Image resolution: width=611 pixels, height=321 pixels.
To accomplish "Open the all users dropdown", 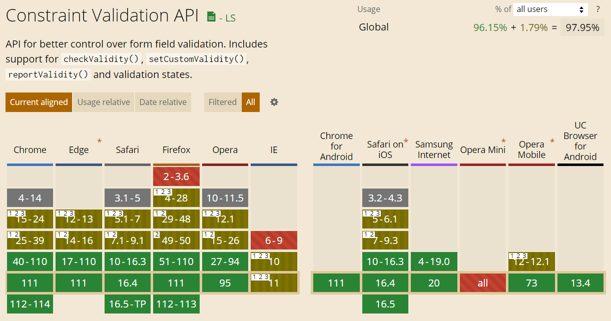I will point(550,9).
